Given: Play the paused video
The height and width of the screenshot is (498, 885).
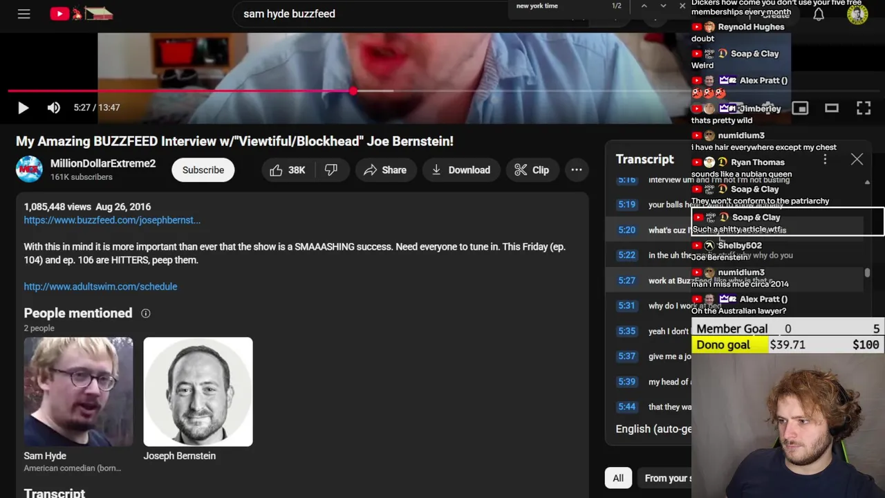Looking at the screenshot, I should tap(23, 107).
